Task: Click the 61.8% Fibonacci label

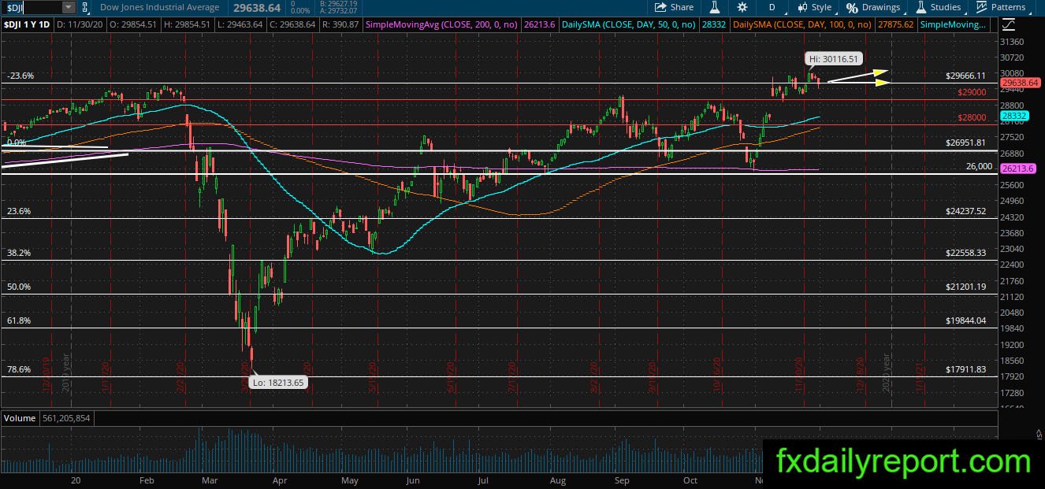Action: coord(19,320)
